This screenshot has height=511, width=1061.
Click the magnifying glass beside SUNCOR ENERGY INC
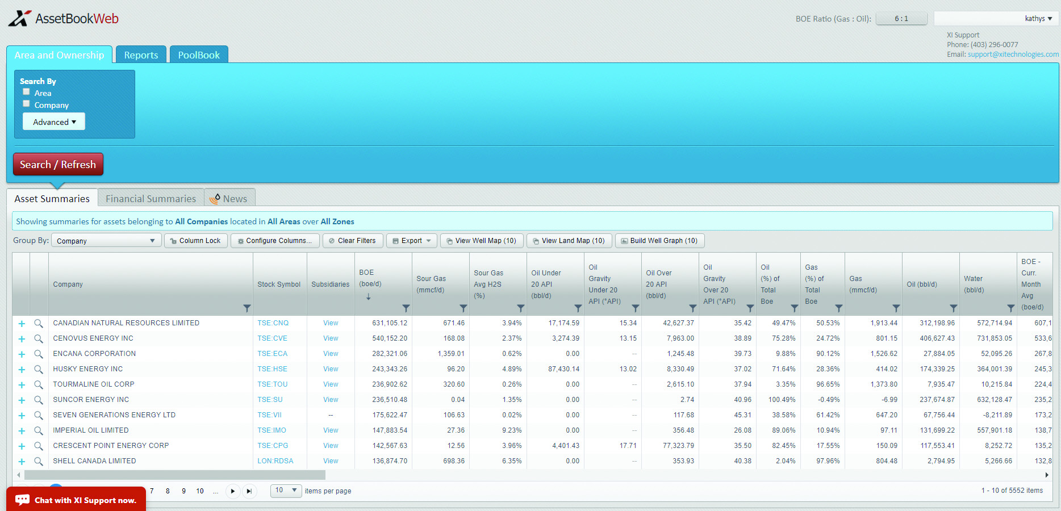[38, 400]
